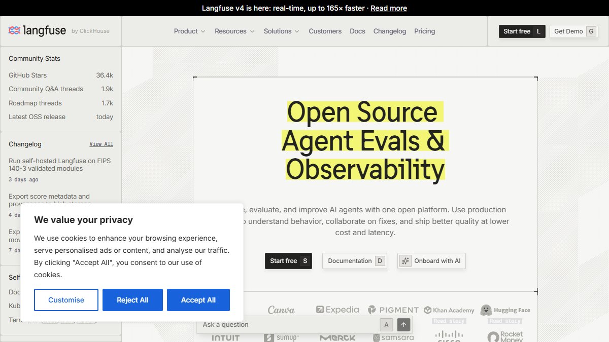Screen dimensions: 609x342
Task: Go to Docs in the navigation bar
Action: point(357,31)
